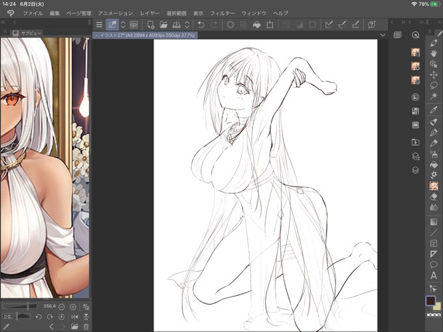Open Clip Studio support help icon
Viewport: 443px width, 332px height.
(371, 25)
